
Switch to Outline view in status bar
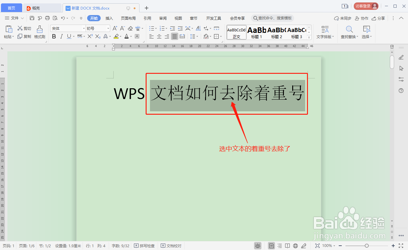coord(280,246)
